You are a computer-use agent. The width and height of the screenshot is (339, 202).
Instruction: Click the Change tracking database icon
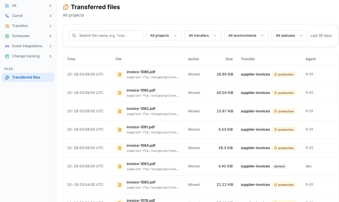pos(7,56)
